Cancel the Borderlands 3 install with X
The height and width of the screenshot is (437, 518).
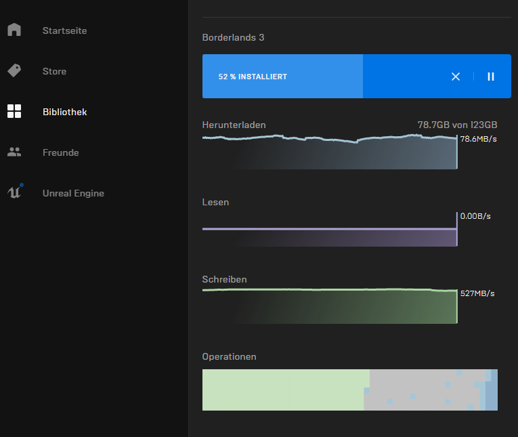(x=456, y=77)
